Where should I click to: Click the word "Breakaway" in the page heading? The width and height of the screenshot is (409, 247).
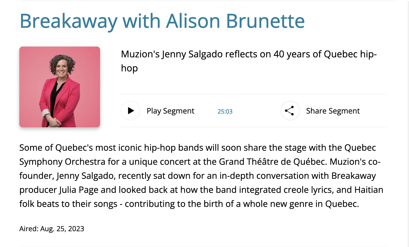(68, 21)
